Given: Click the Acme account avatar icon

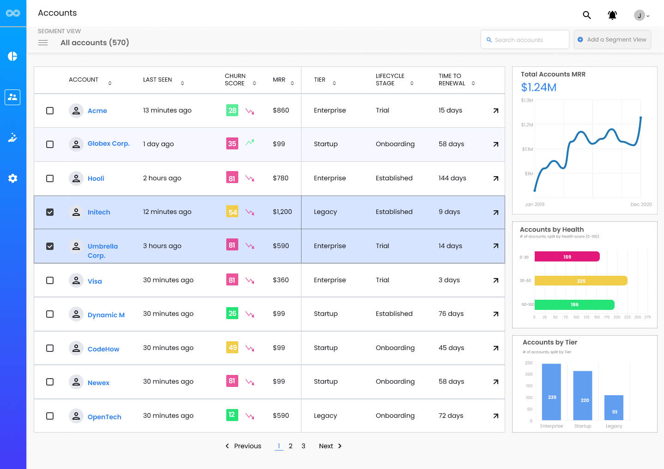Looking at the screenshot, I should point(76,111).
